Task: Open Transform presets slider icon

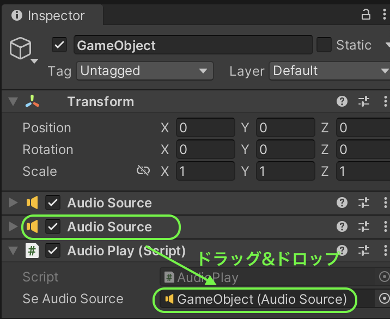Action: click(364, 101)
